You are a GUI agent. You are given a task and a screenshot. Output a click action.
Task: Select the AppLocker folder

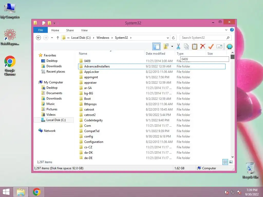click(152, 72)
